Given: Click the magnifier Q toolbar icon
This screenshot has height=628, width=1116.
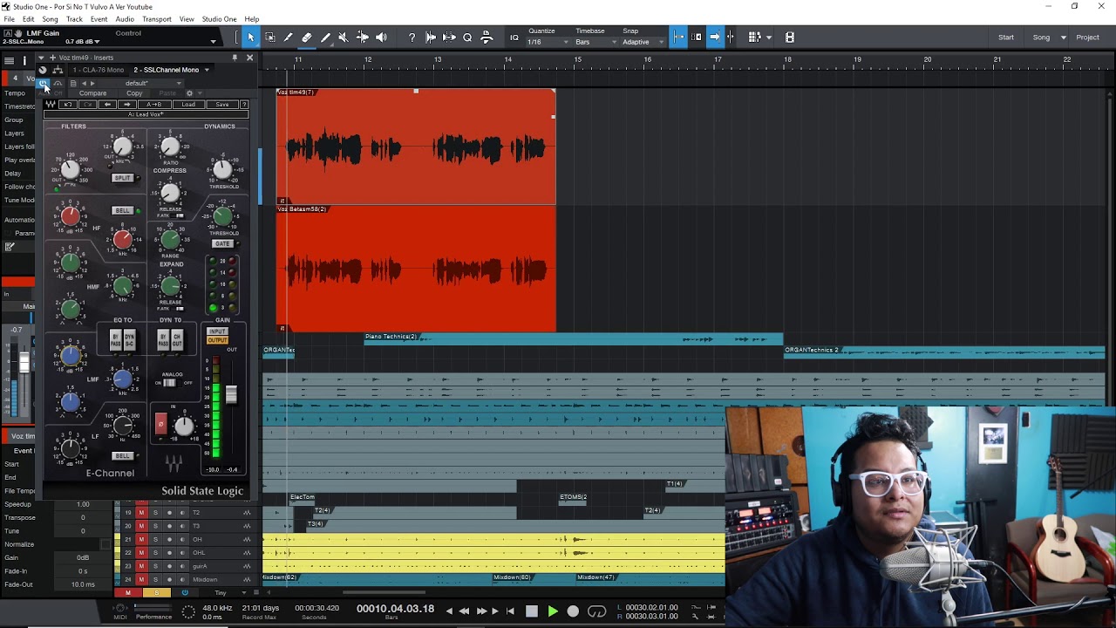Looking at the screenshot, I should click(467, 38).
